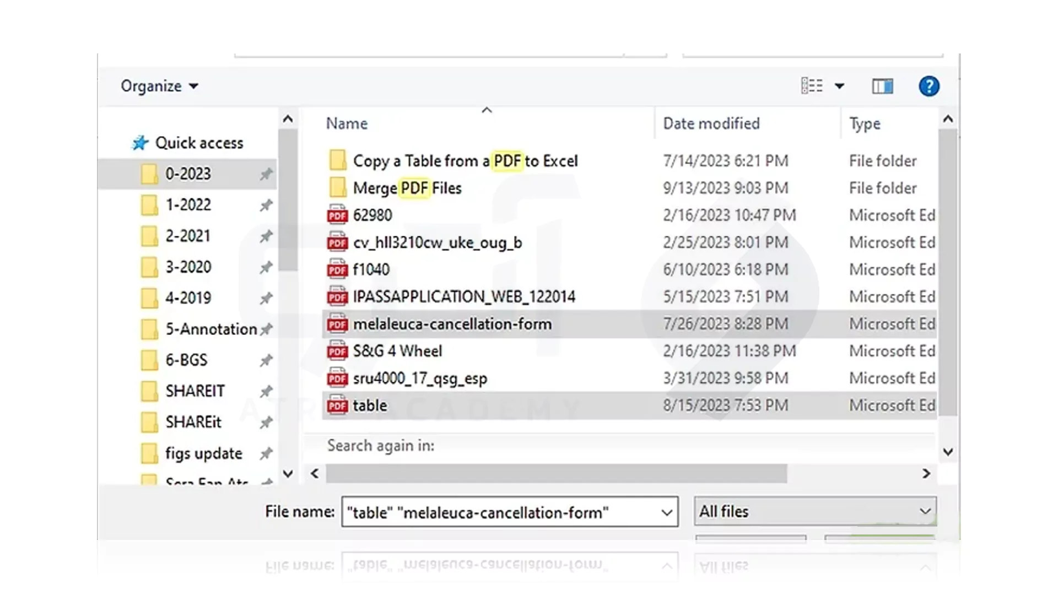Image resolution: width=1058 pixels, height=595 pixels.
Task: Click the PDF icon of f1040
Action: (x=337, y=269)
